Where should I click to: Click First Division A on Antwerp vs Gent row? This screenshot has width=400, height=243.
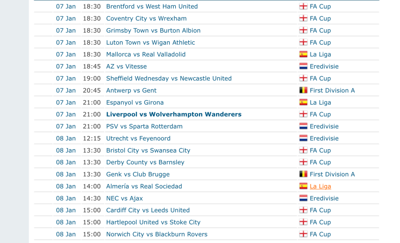pos(332,90)
